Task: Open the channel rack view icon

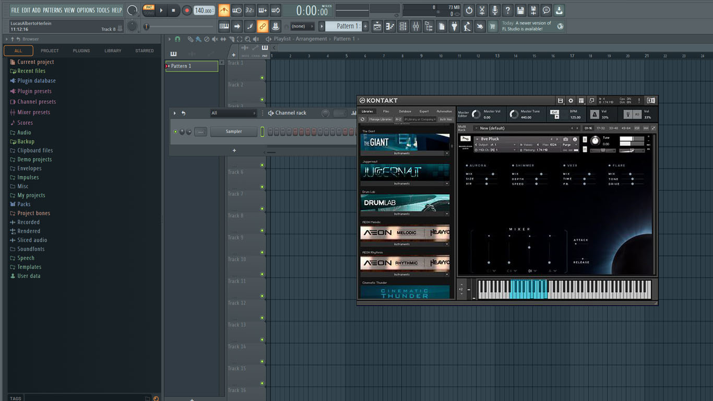Action: click(403, 26)
